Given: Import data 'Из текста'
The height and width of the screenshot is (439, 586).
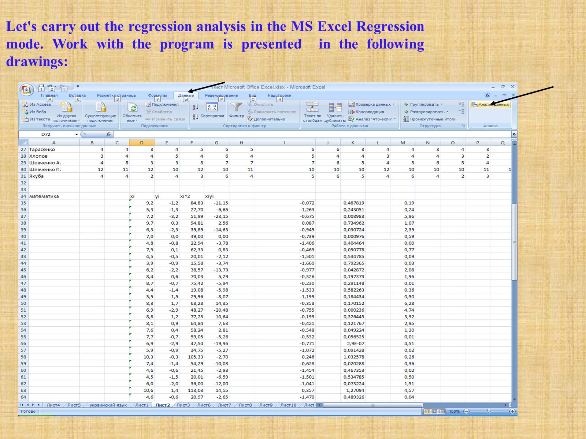Looking at the screenshot, I should pyautogui.click(x=36, y=119).
